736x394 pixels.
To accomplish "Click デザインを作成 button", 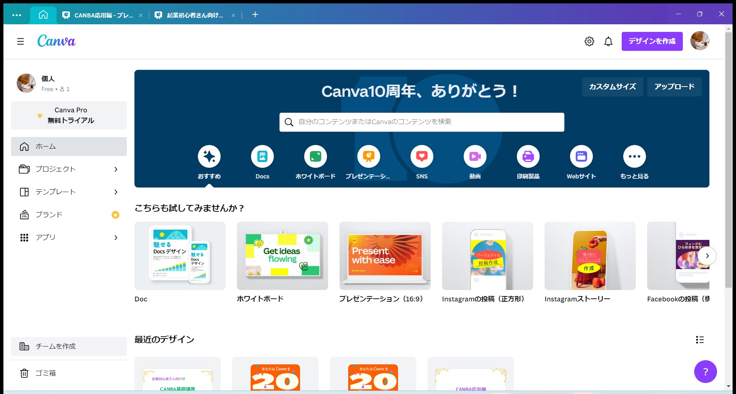I will (652, 41).
